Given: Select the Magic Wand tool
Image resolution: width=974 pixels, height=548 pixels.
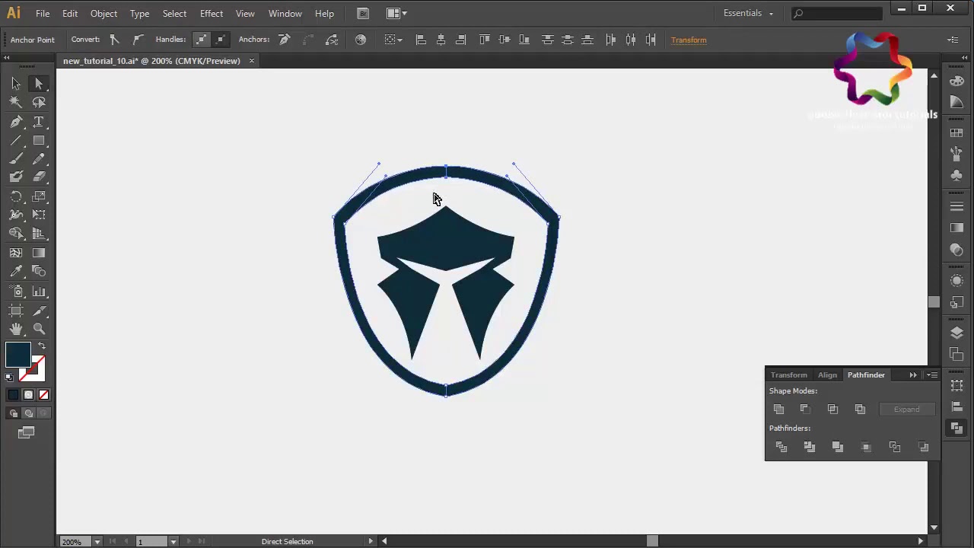Looking at the screenshot, I should pyautogui.click(x=16, y=102).
